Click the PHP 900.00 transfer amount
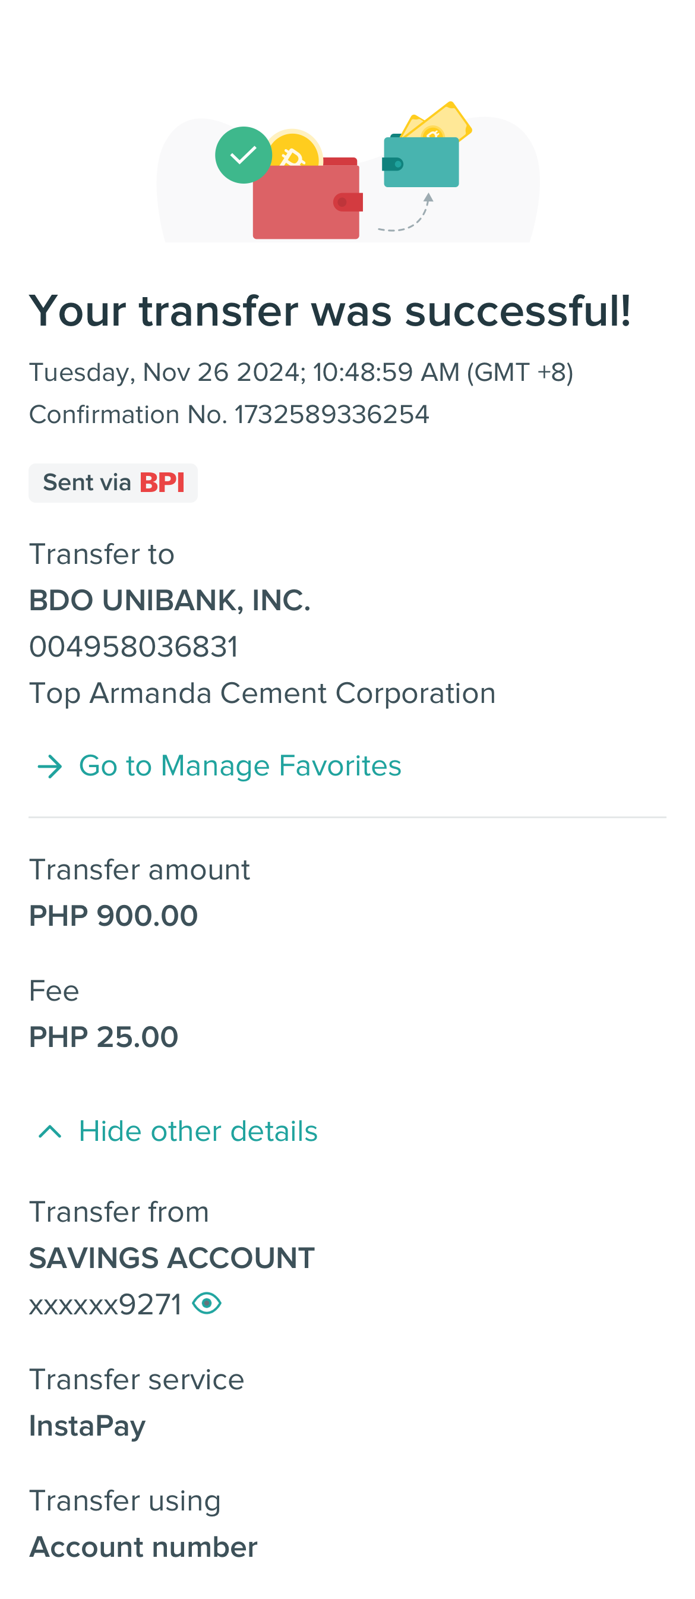The height and width of the screenshot is (1599, 695). [x=113, y=916]
